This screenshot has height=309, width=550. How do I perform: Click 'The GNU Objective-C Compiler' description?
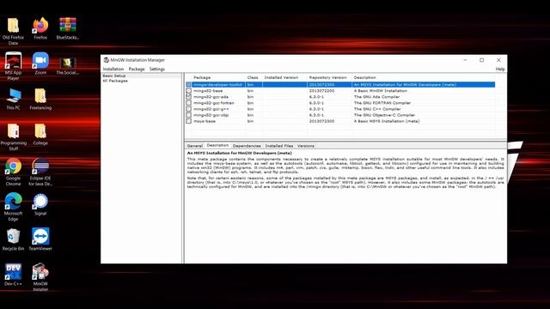384,115
